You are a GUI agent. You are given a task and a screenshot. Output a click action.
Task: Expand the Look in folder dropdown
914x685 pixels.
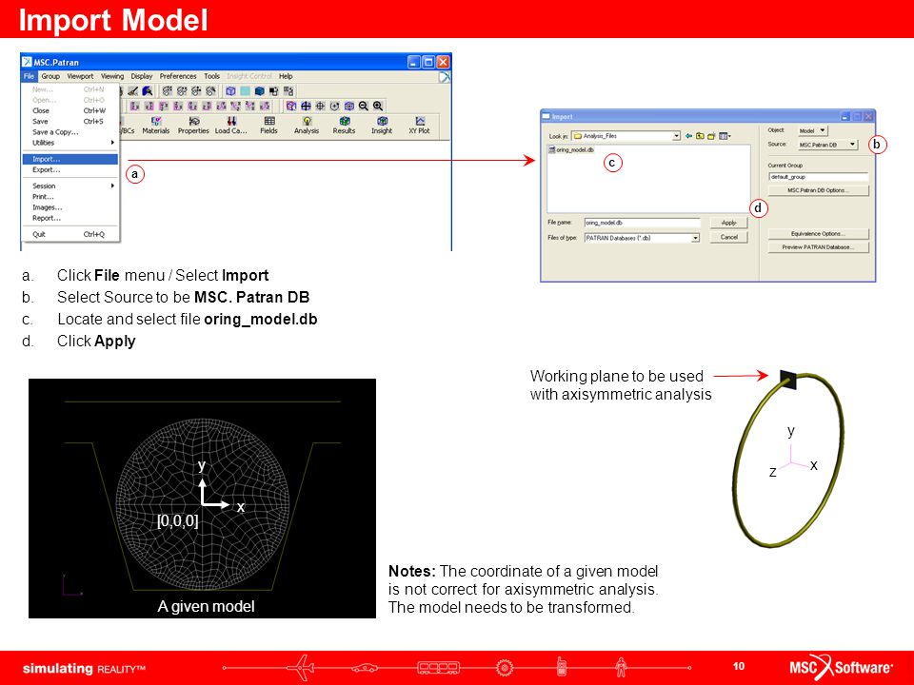point(676,136)
